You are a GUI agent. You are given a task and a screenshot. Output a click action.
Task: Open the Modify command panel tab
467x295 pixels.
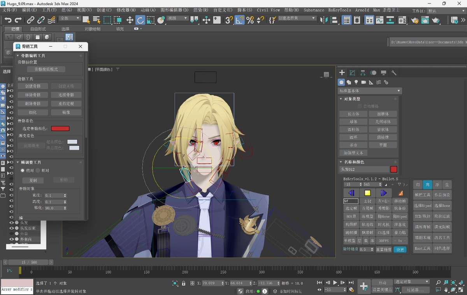[x=352, y=73]
